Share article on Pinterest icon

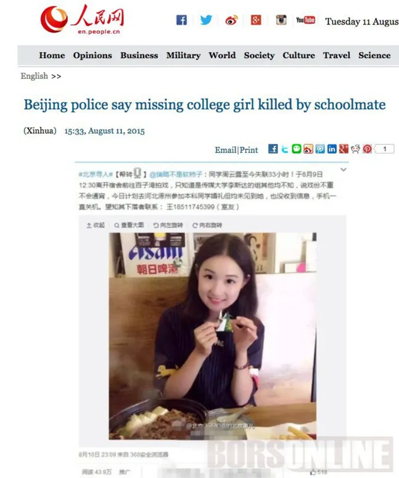click(x=367, y=149)
